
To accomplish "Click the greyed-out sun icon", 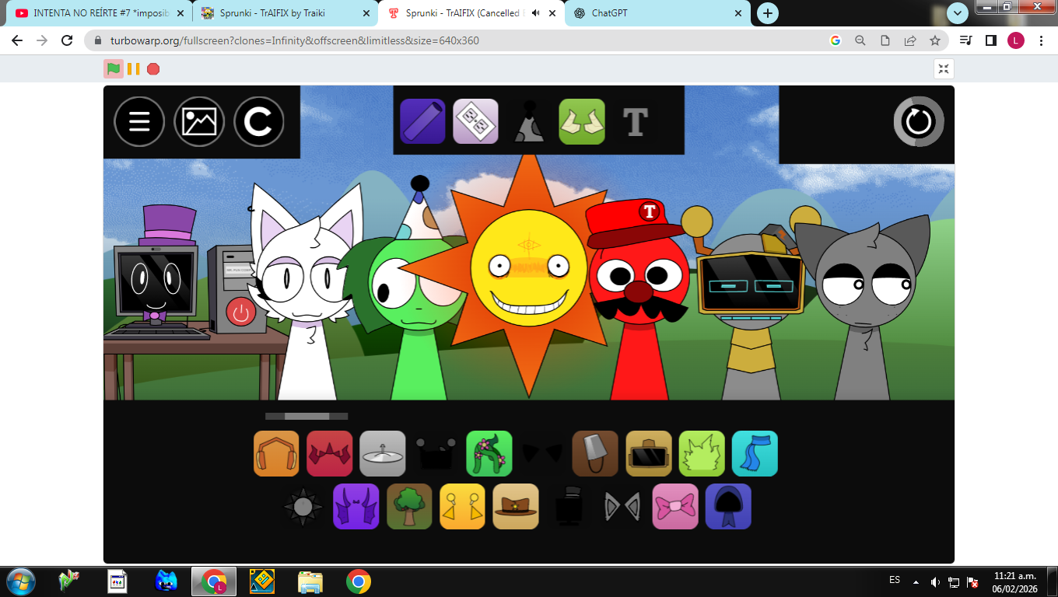I will [303, 506].
